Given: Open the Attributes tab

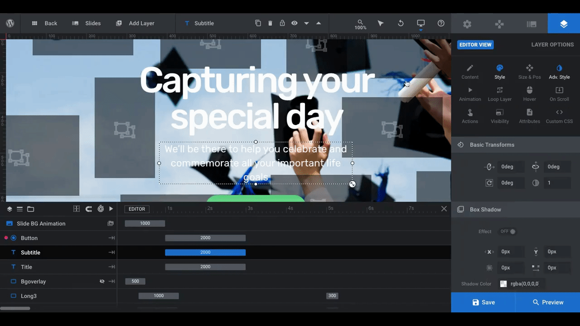Looking at the screenshot, I should pos(530,116).
